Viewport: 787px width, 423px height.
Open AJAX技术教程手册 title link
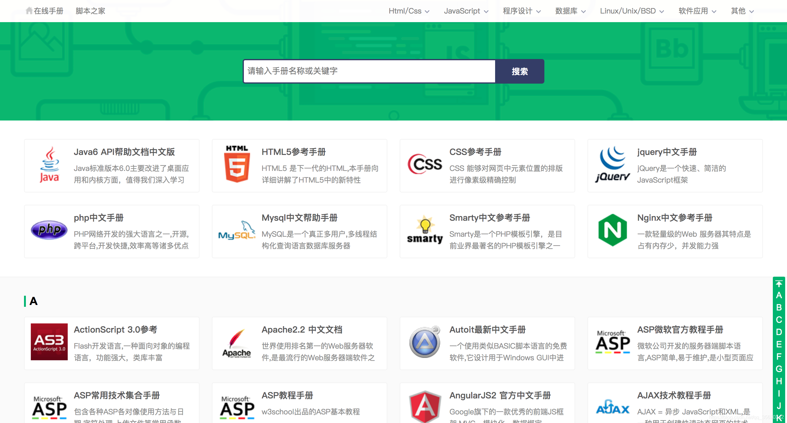[x=674, y=395]
